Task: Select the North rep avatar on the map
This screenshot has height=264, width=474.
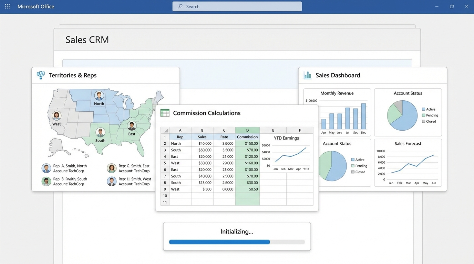Action: [x=99, y=96]
